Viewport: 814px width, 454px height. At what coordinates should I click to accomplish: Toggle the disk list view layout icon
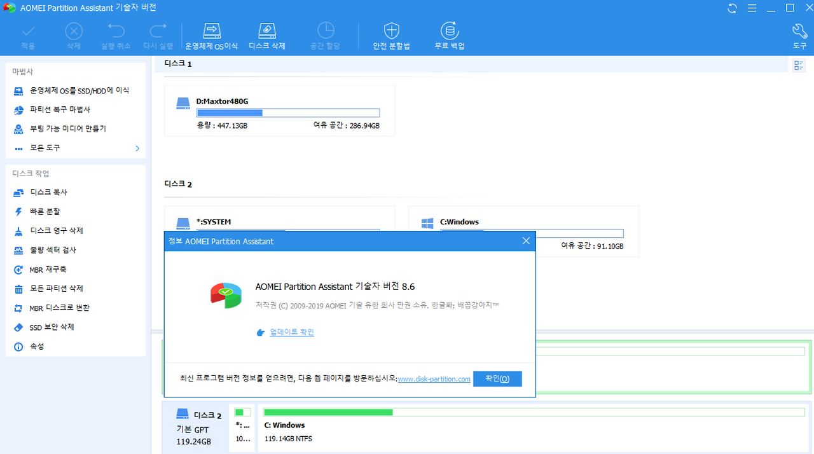799,65
